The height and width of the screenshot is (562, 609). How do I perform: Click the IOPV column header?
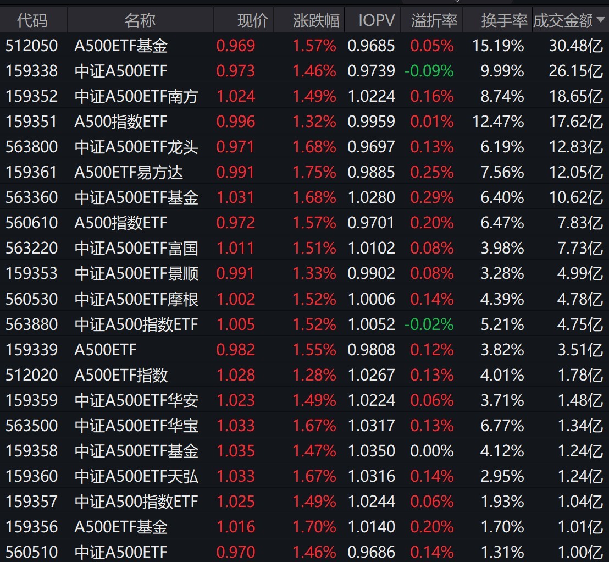377,21
